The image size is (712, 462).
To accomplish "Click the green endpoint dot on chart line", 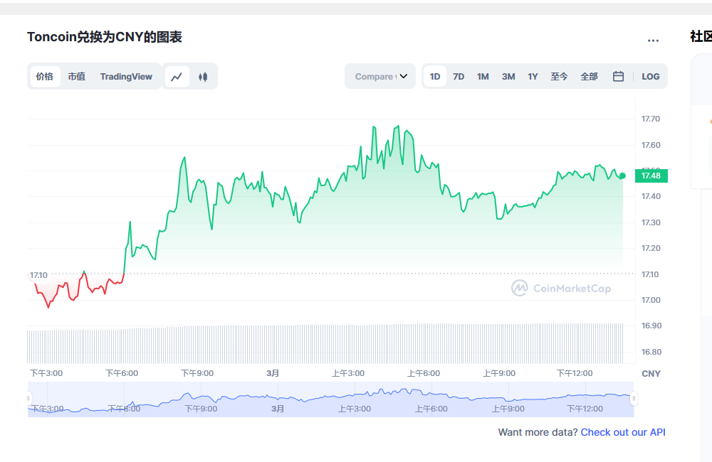I will (x=622, y=176).
